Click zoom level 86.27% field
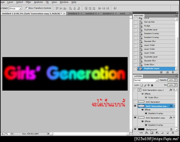Image resolution: width=180 pixels, height=142 pixels. click(x=5, y=134)
